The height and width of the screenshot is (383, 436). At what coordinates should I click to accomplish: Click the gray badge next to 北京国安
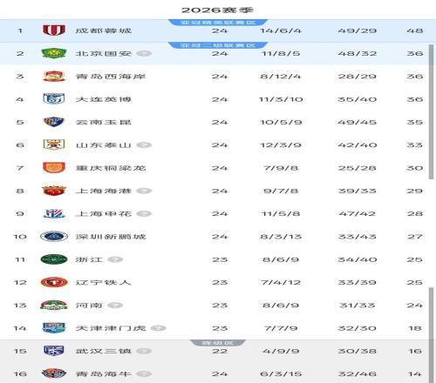(x=144, y=53)
